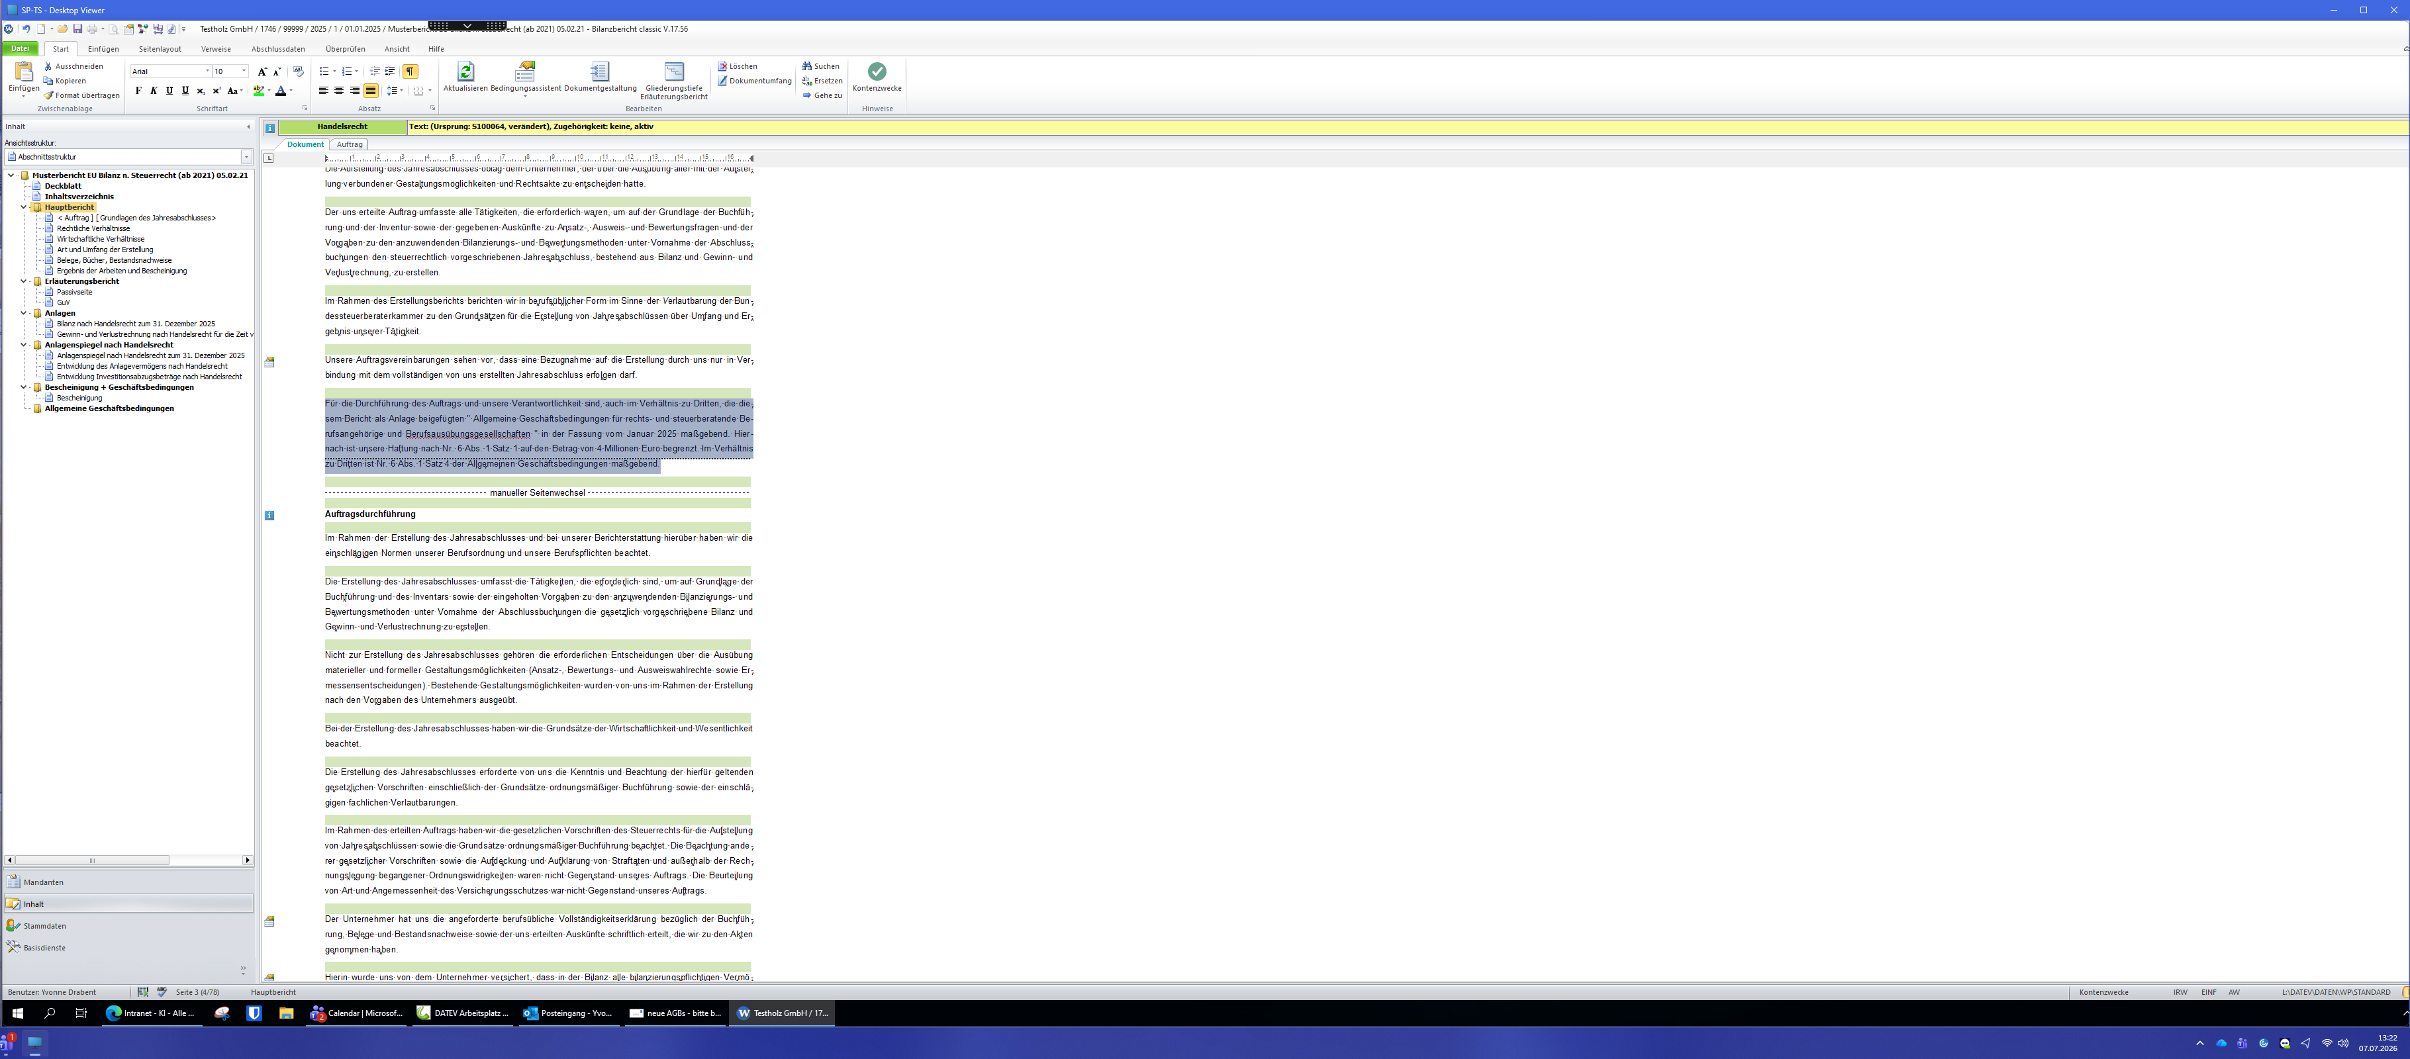Collapse the Bescheinigung + Geschäftsbedingungen node
Viewport: 2410px width, 1059px height.
[x=23, y=387]
